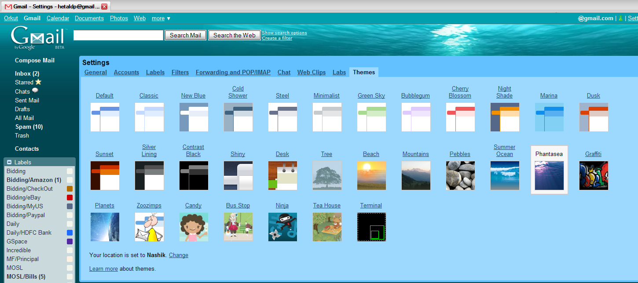The width and height of the screenshot is (638, 283).
Task: Click the selected Phantasea theme thumbnail
Action: pyautogui.click(x=549, y=176)
